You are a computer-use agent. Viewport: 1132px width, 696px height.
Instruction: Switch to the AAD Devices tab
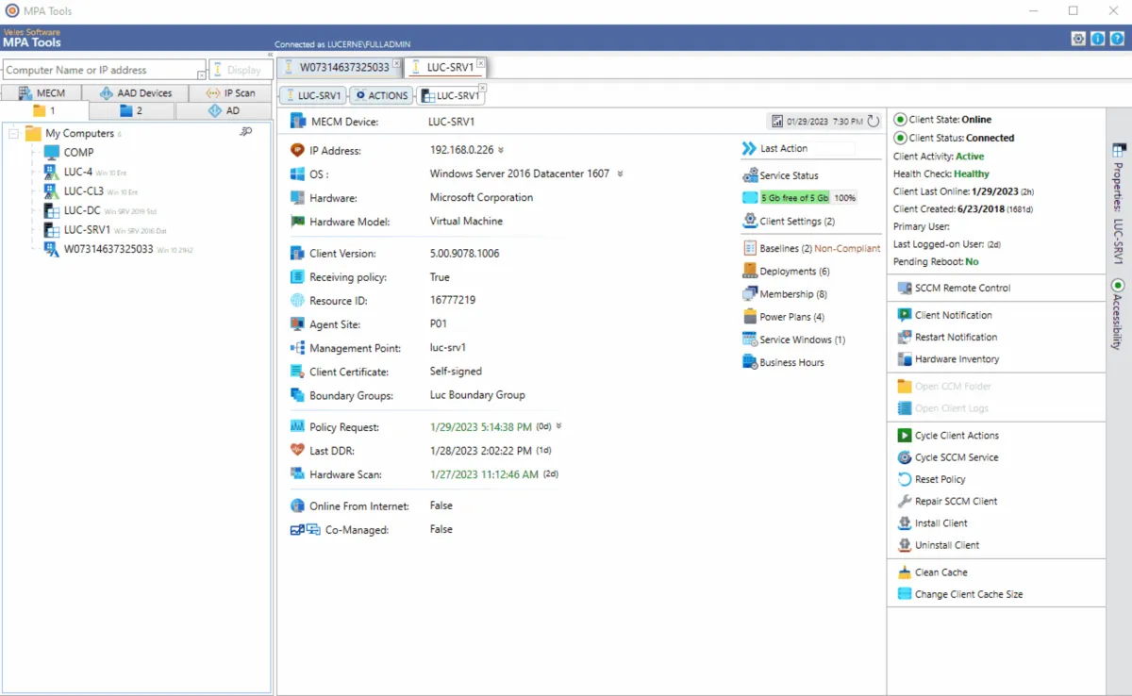coord(135,93)
